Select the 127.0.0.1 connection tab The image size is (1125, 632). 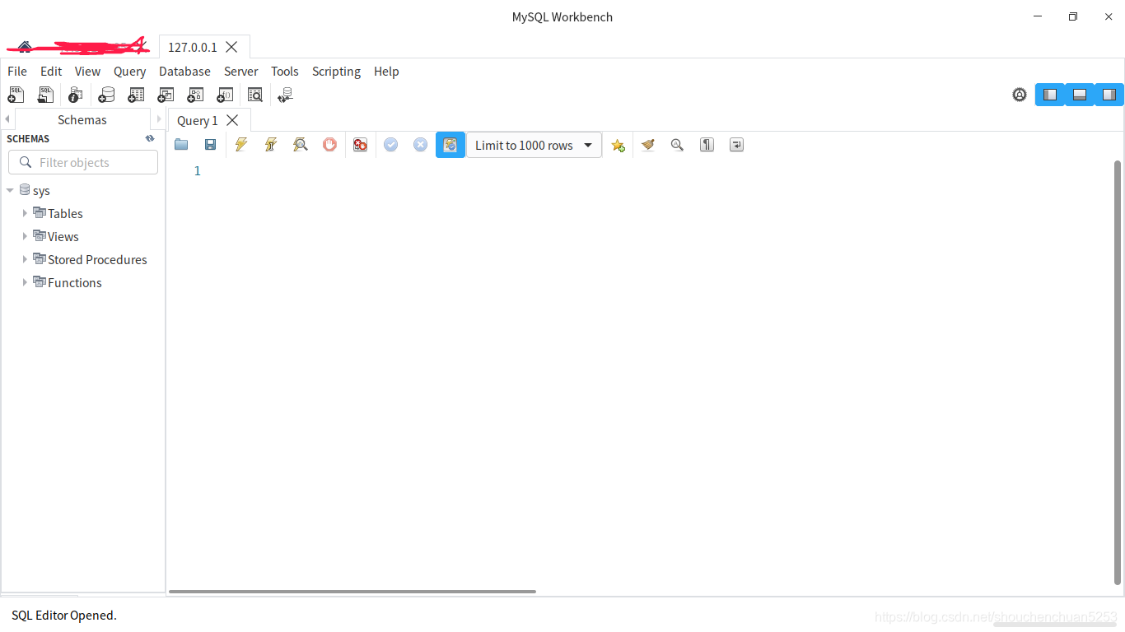(193, 47)
